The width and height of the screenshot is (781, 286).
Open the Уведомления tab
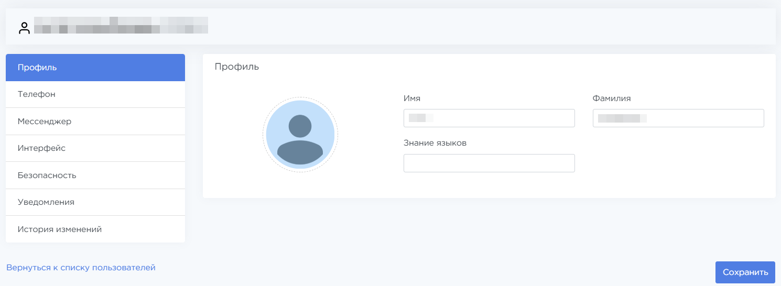click(x=95, y=202)
